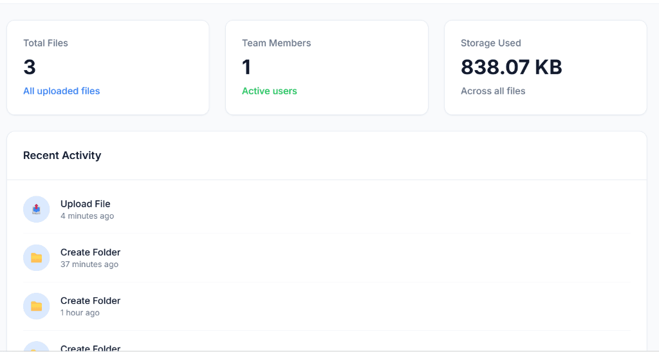This screenshot has width=659, height=352.
Task: Click folder icon for 1 hour ago entry
Action: point(36,306)
